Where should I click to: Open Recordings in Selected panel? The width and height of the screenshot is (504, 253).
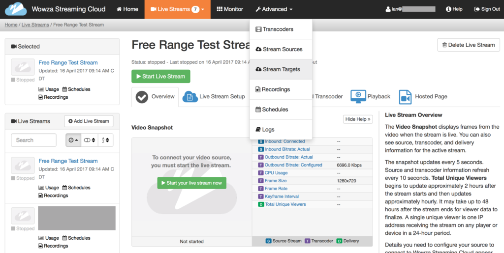tap(53, 97)
